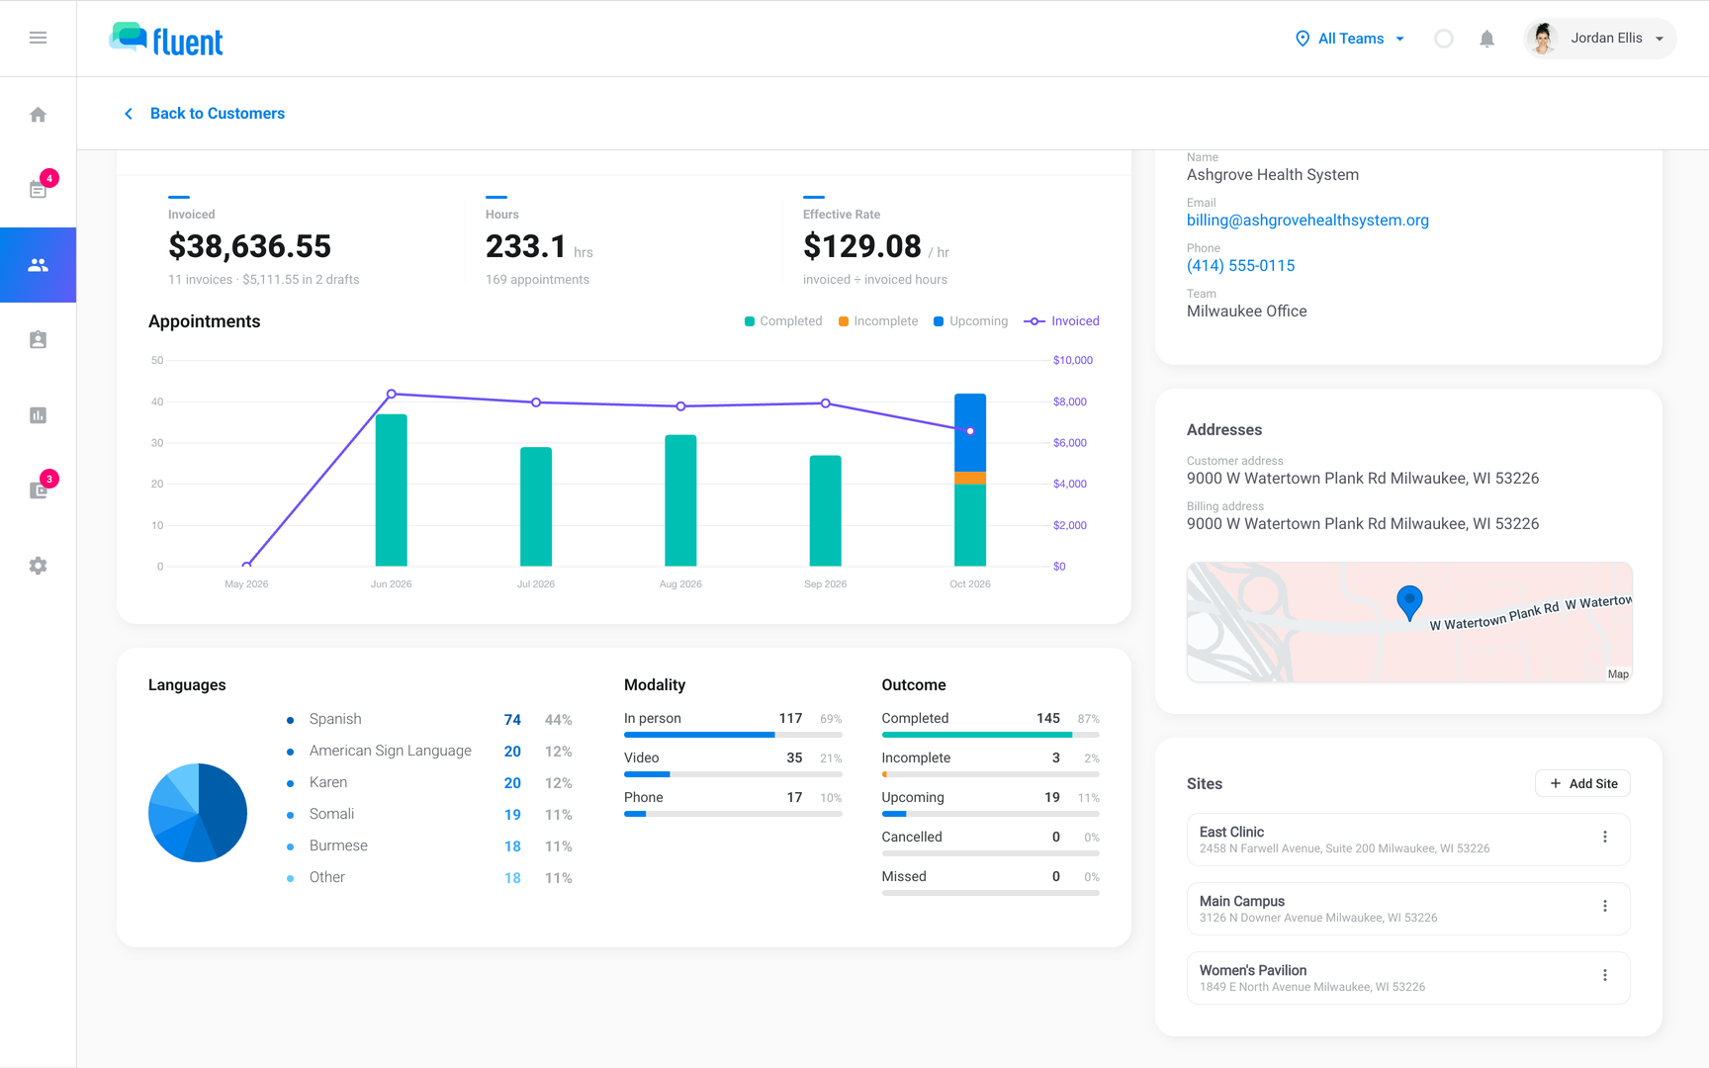The image size is (1709, 1068).
Task: Click the In person progress bar
Action: [x=733, y=735]
